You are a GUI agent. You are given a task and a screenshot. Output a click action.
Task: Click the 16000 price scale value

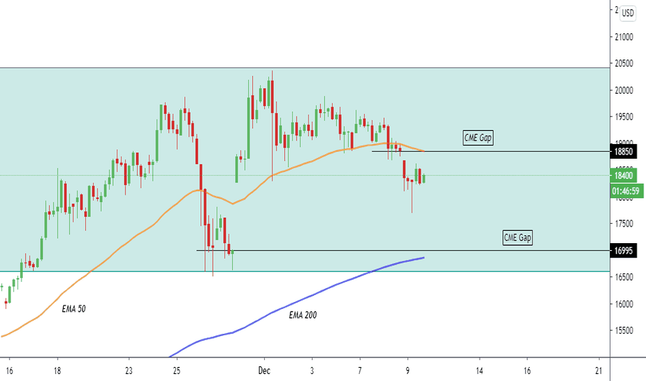point(624,304)
